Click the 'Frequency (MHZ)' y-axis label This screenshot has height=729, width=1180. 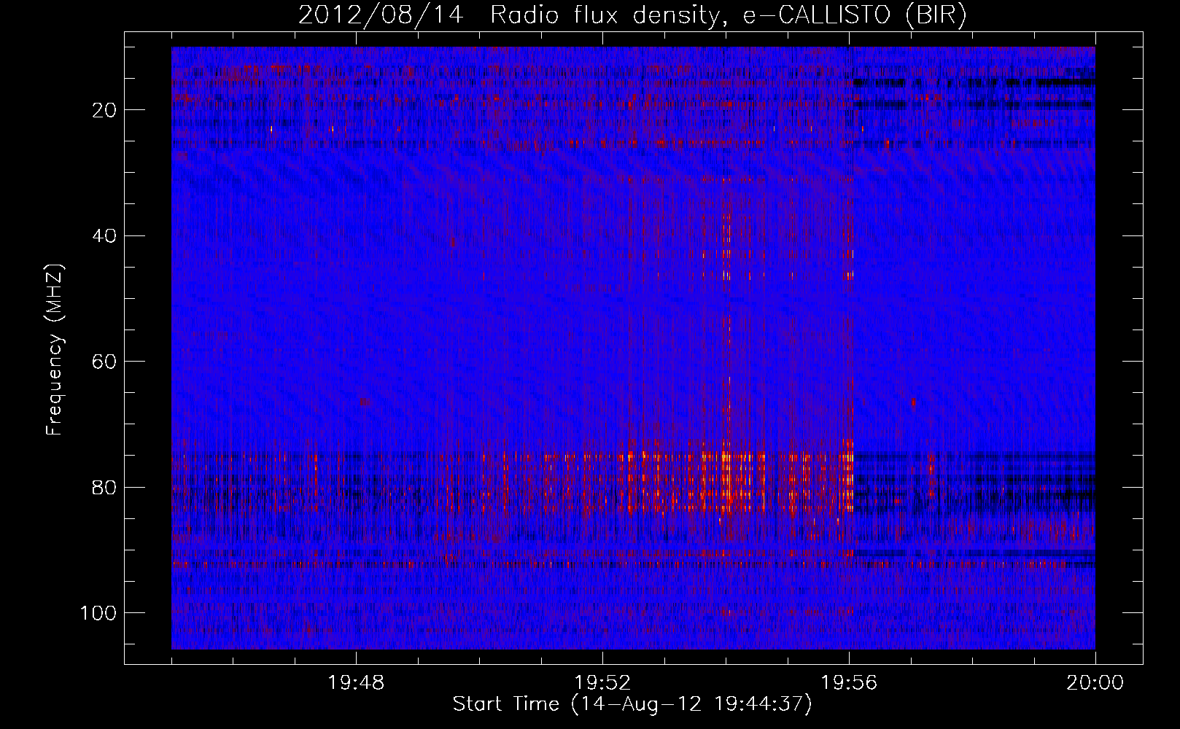(55, 350)
